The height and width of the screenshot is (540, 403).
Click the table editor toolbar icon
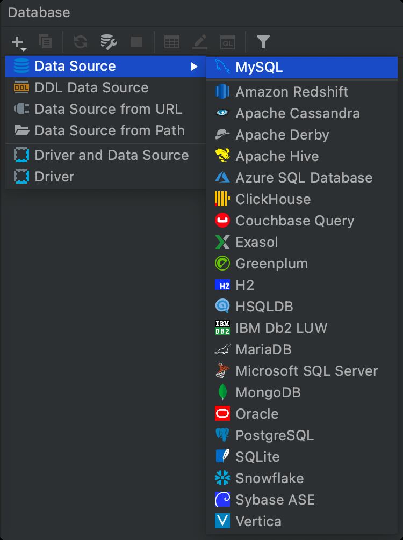172,42
